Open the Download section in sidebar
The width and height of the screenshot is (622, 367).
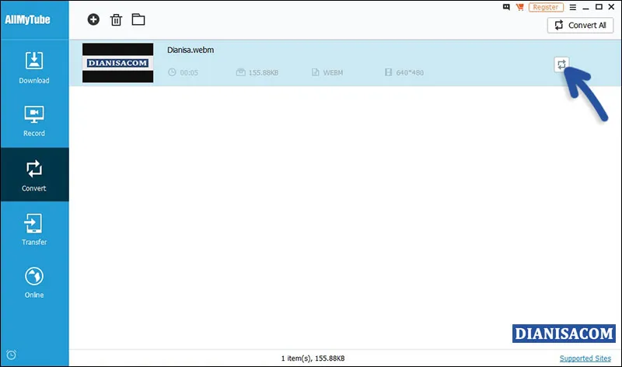coord(34,68)
